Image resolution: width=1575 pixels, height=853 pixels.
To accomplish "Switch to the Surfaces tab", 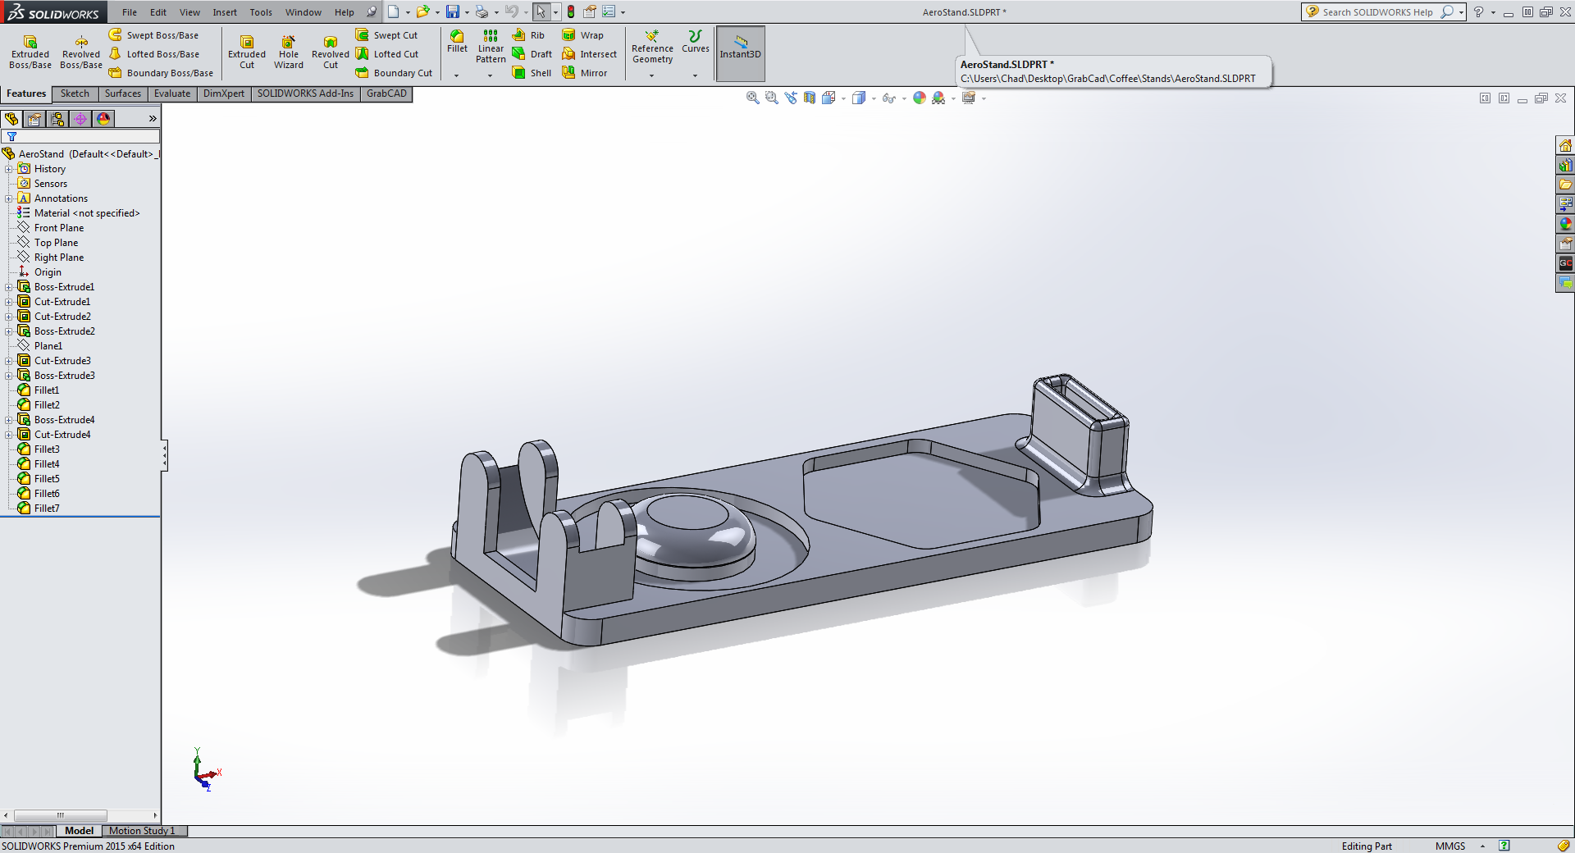I will click(x=123, y=94).
